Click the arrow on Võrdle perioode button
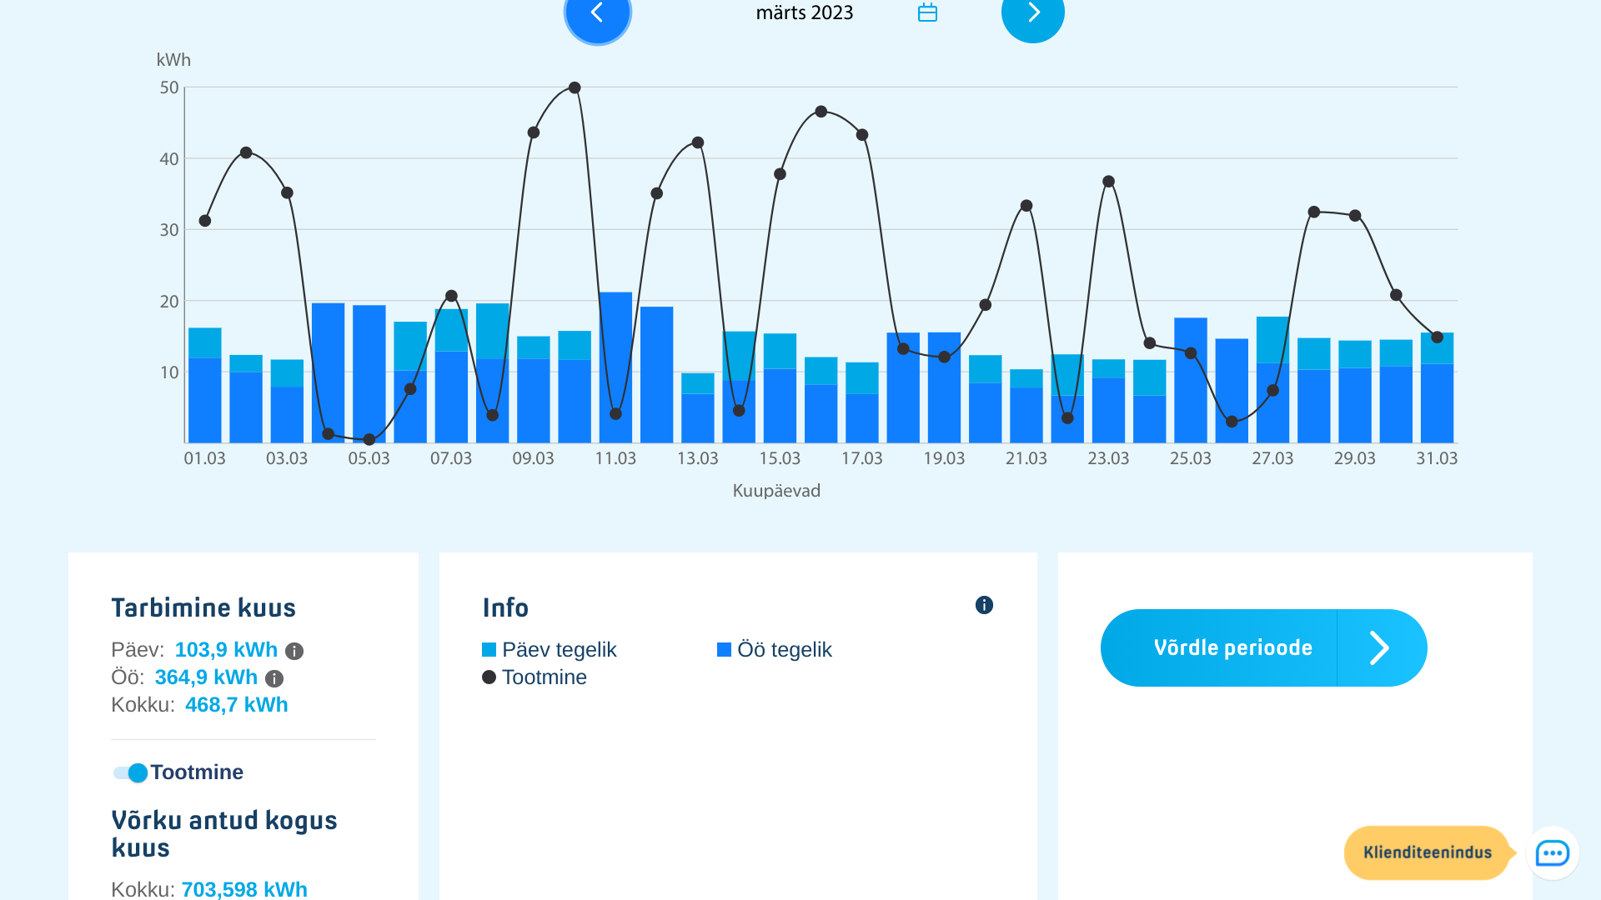The height and width of the screenshot is (900, 1601). pyautogui.click(x=1380, y=647)
